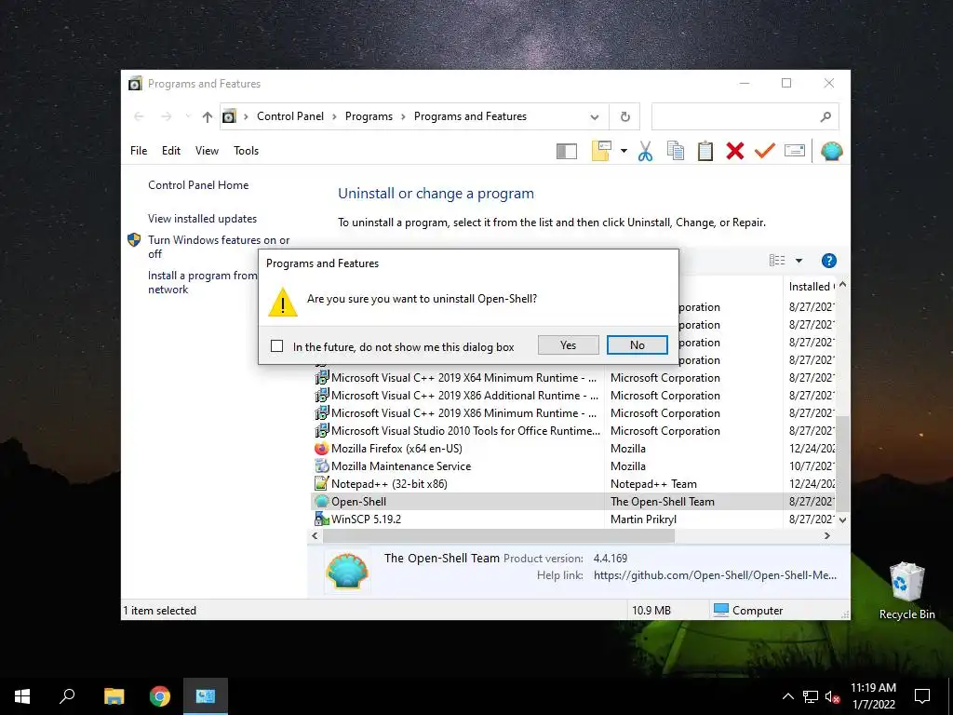Click the Back navigation arrow
This screenshot has width=953, height=715.
coord(139,116)
